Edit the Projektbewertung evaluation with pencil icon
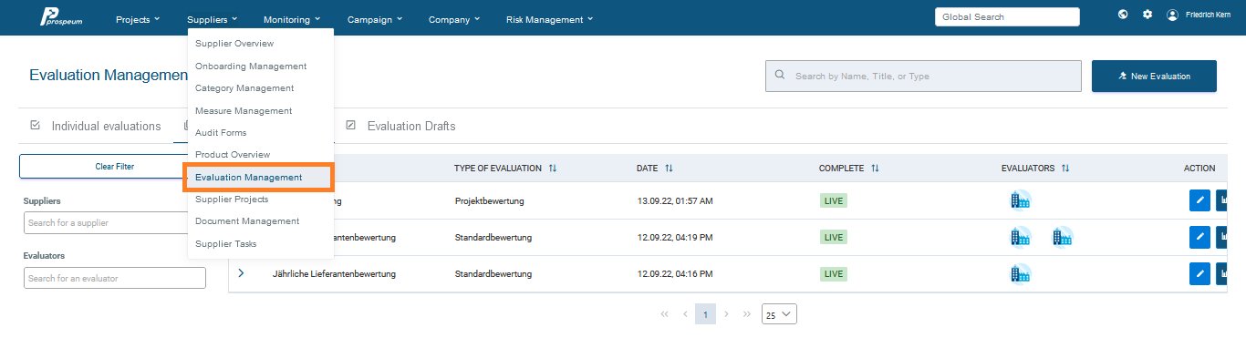This screenshot has width=1246, height=338. click(x=1200, y=200)
